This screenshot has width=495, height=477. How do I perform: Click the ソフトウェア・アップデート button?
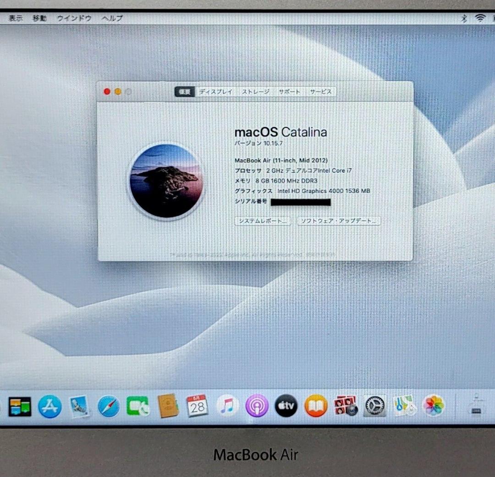point(339,221)
